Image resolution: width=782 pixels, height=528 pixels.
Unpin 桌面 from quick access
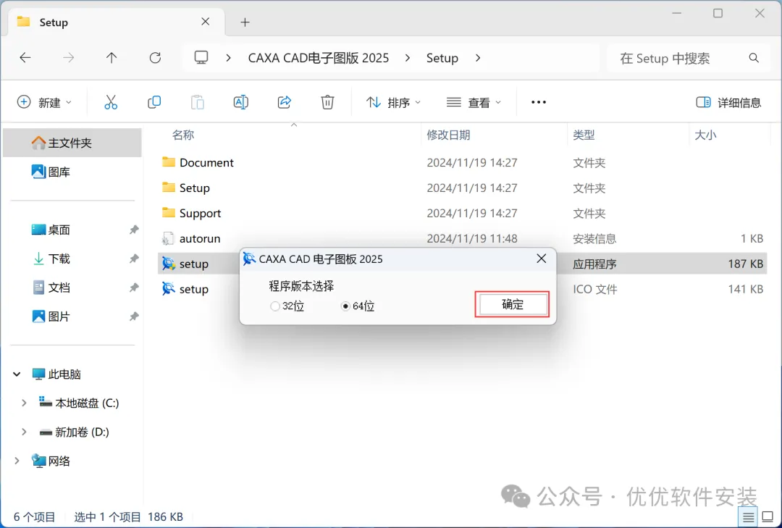tap(134, 230)
